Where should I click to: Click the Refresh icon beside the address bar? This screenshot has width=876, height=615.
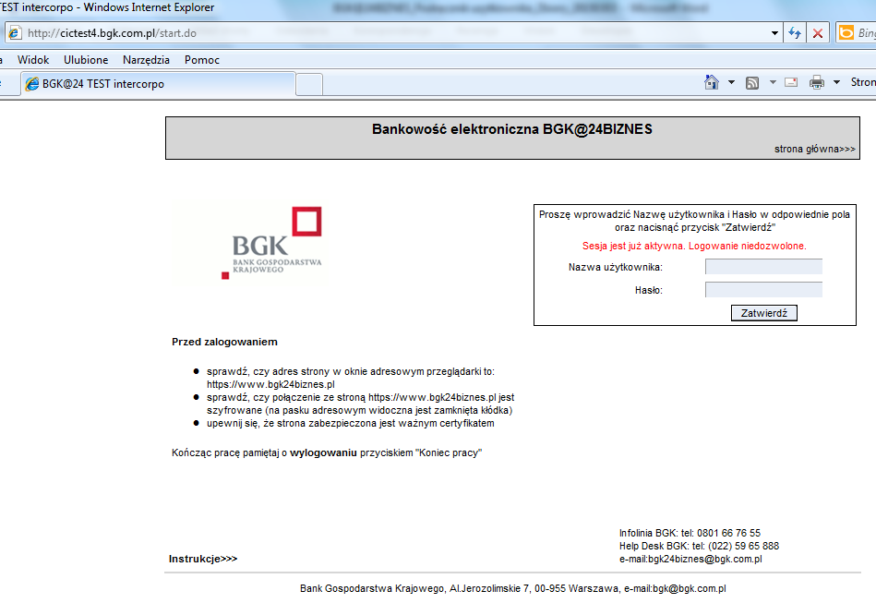point(795,33)
